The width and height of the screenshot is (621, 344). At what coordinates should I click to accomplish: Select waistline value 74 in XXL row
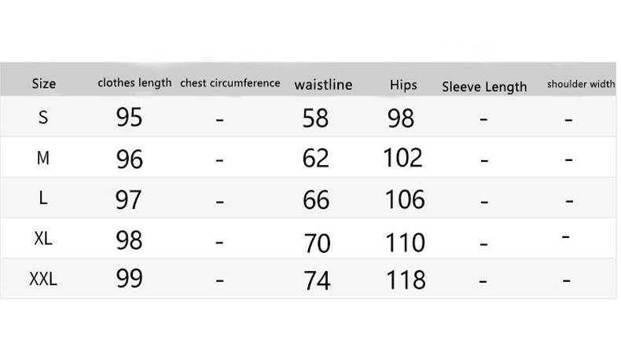317,281
